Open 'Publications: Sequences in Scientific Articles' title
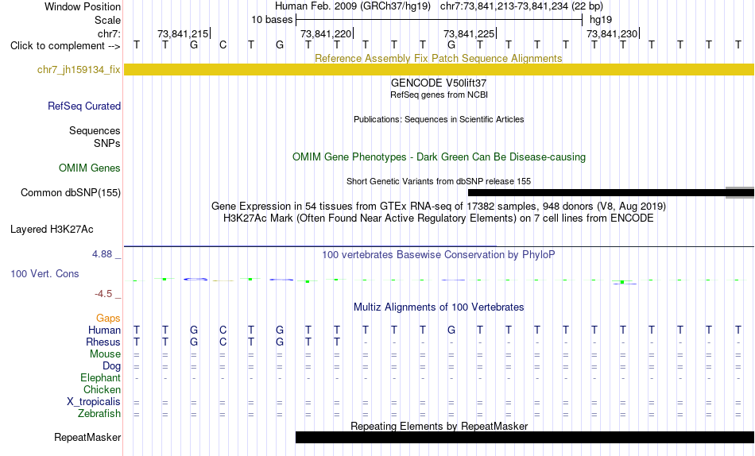Image resolution: width=755 pixels, height=456 pixels. pos(439,119)
